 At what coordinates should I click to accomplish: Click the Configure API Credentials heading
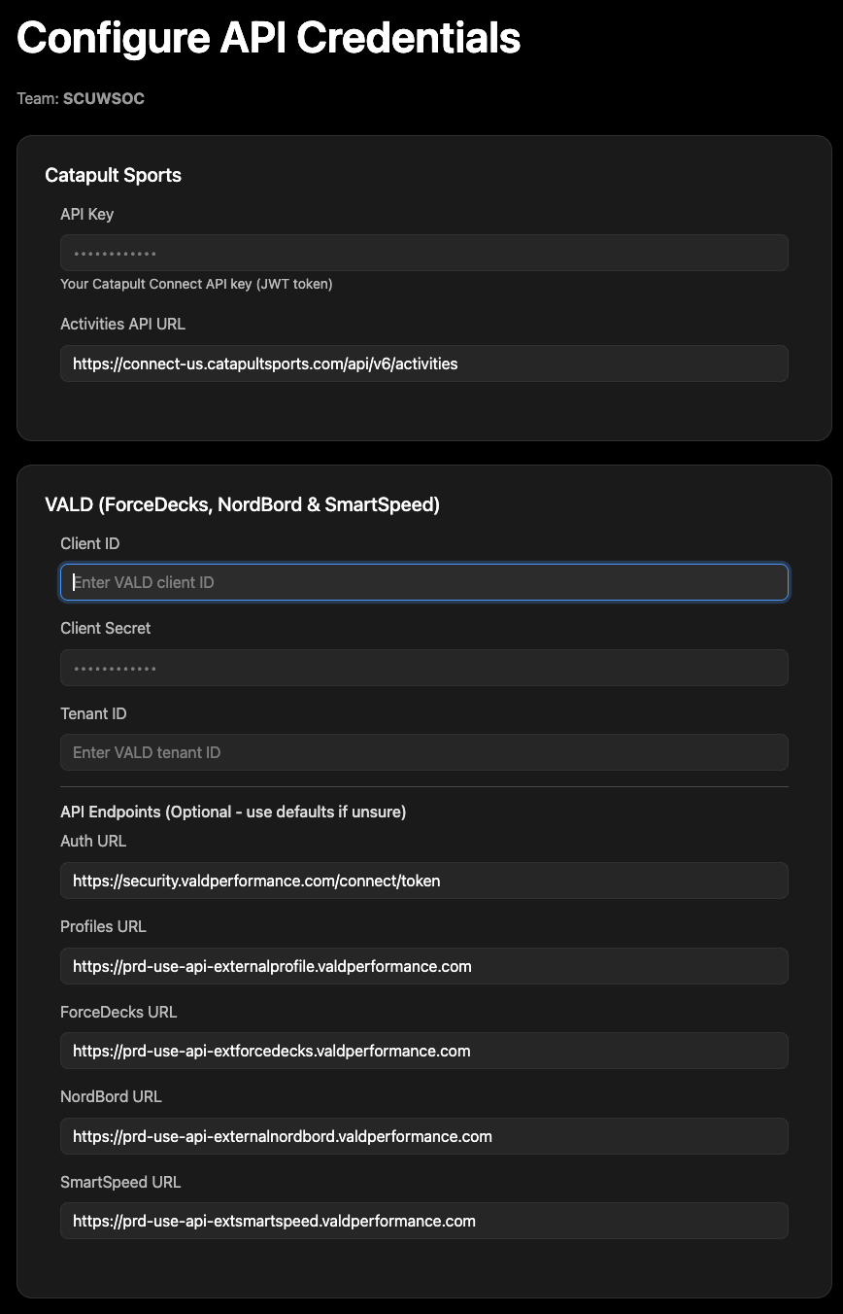pyautogui.click(x=268, y=38)
